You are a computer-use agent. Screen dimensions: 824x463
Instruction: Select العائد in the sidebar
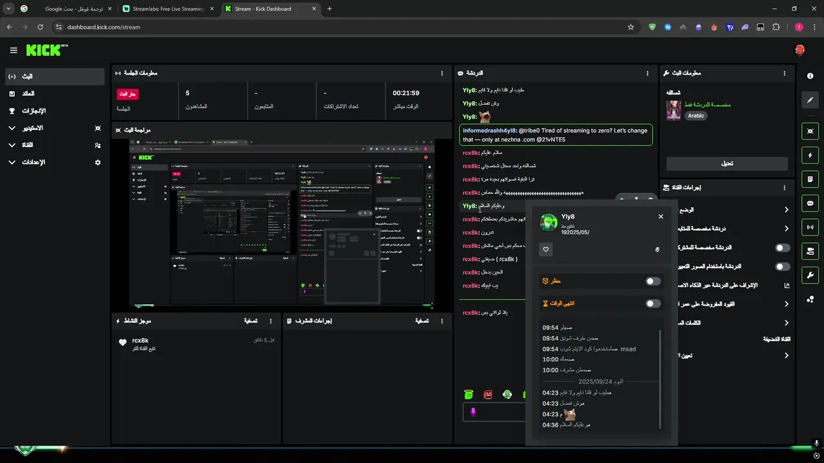(x=55, y=94)
